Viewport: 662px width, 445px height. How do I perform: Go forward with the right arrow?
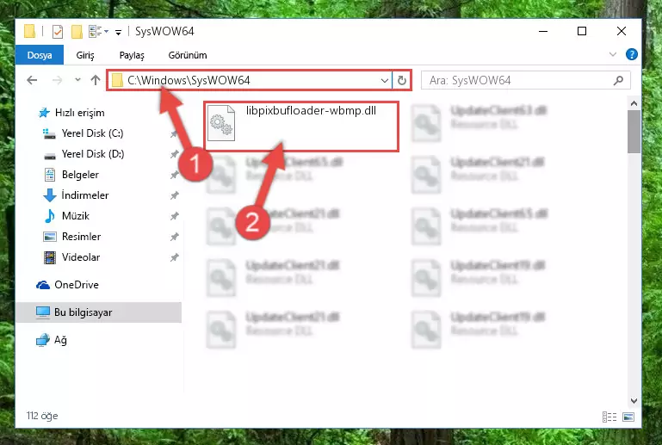point(57,80)
